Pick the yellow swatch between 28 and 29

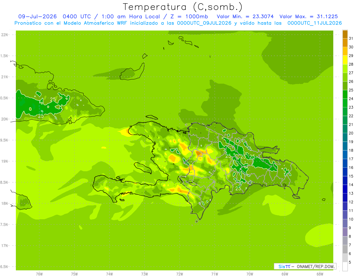coord(345,60)
